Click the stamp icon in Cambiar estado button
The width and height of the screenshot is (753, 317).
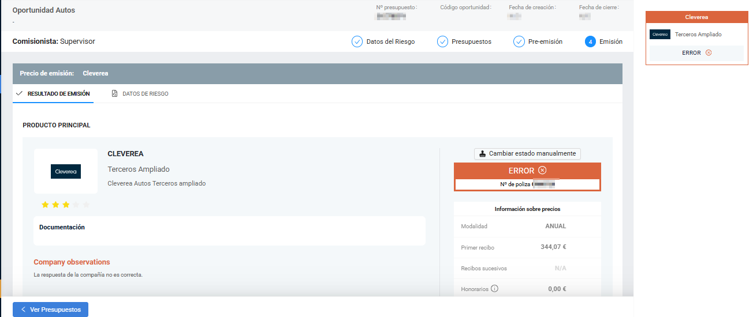(483, 154)
